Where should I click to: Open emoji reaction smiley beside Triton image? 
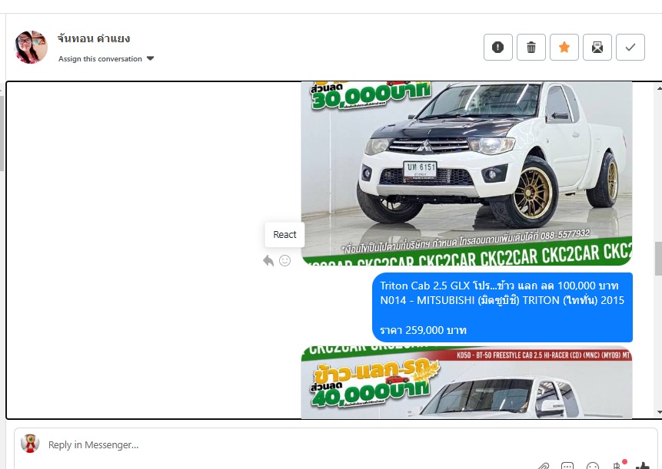[285, 261]
